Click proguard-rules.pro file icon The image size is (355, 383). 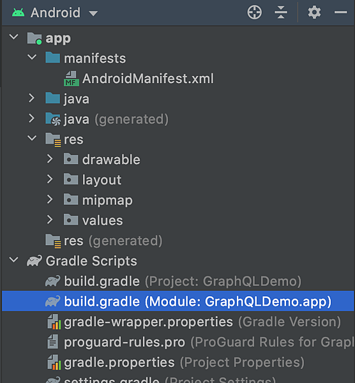point(53,342)
